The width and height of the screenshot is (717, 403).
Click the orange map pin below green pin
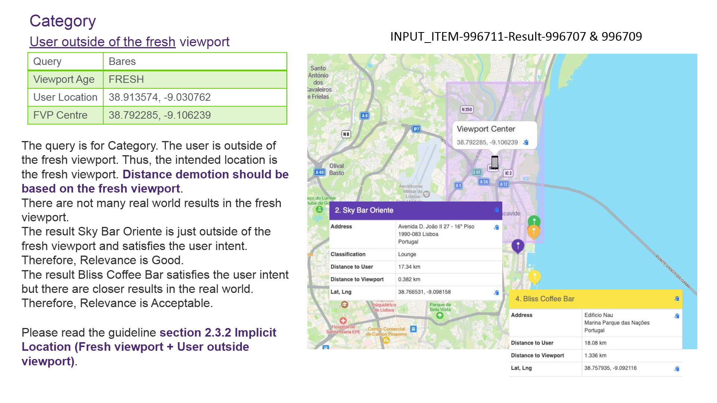(x=534, y=232)
